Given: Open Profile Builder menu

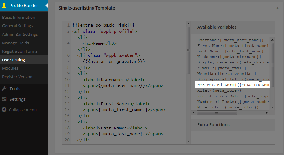Looking at the screenshot, I should coord(24,6).
